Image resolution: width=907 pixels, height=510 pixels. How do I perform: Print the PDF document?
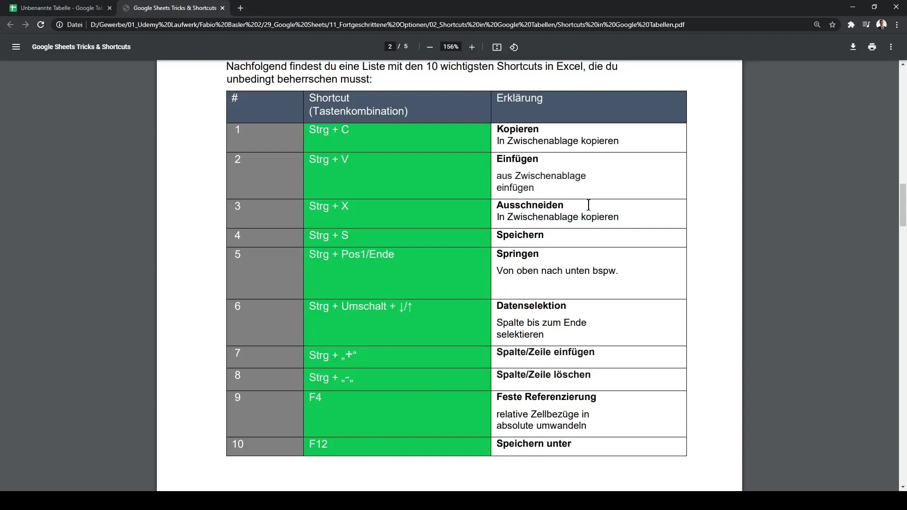tap(872, 47)
